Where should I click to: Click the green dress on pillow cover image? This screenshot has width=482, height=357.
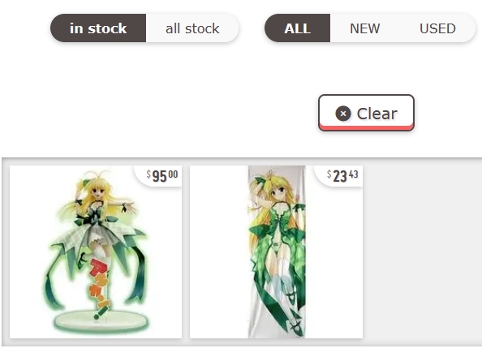[x=278, y=234]
